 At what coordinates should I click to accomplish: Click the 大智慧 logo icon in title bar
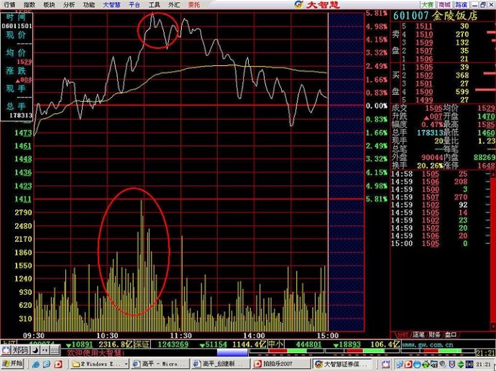pos(298,4)
